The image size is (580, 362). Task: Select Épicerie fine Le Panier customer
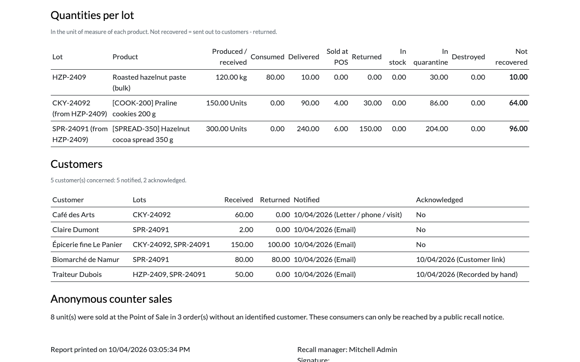pos(87,244)
